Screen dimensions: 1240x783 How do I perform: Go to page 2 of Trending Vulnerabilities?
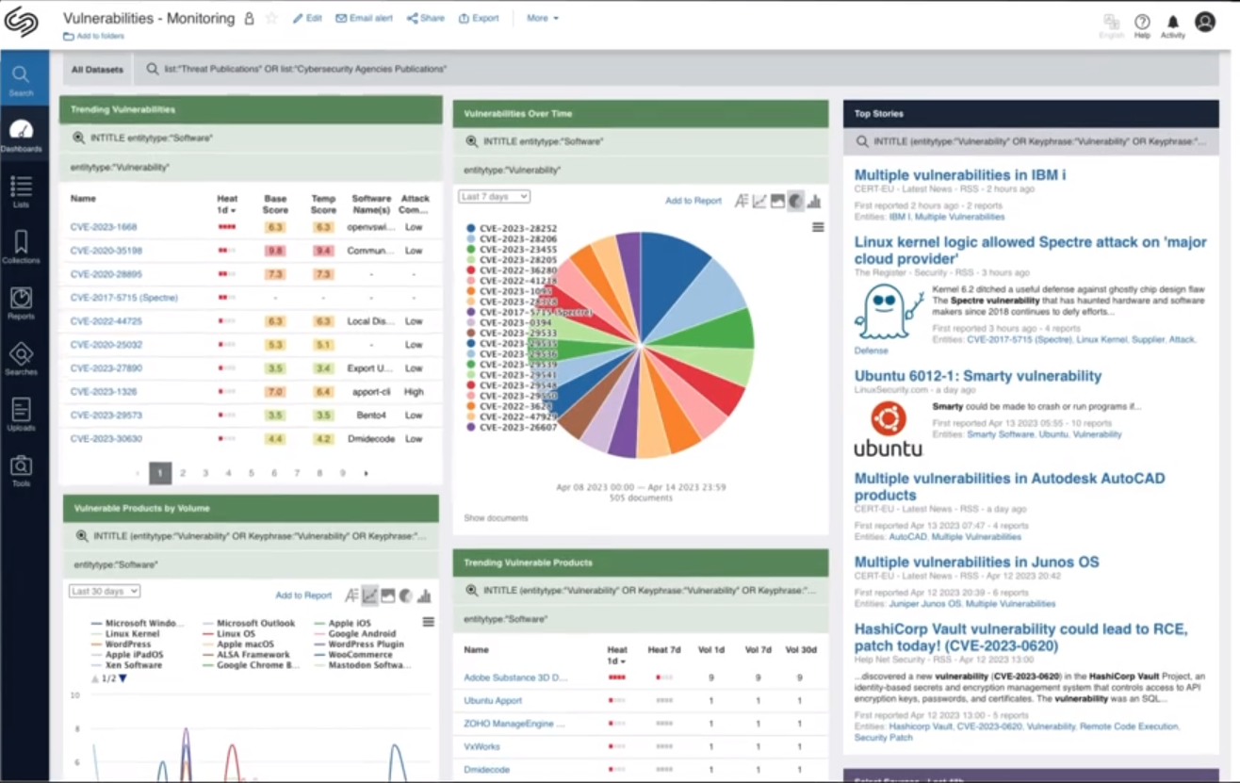(x=183, y=473)
